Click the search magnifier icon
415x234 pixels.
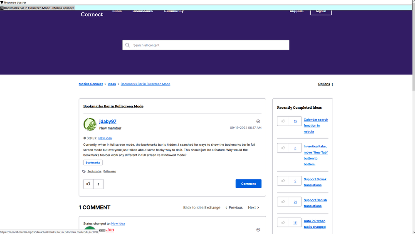pyautogui.click(x=128, y=45)
